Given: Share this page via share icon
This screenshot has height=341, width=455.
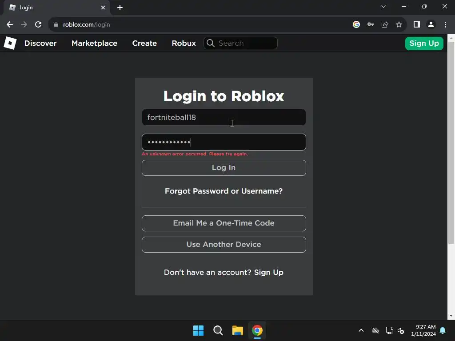Looking at the screenshot, I should pos(385,25).
